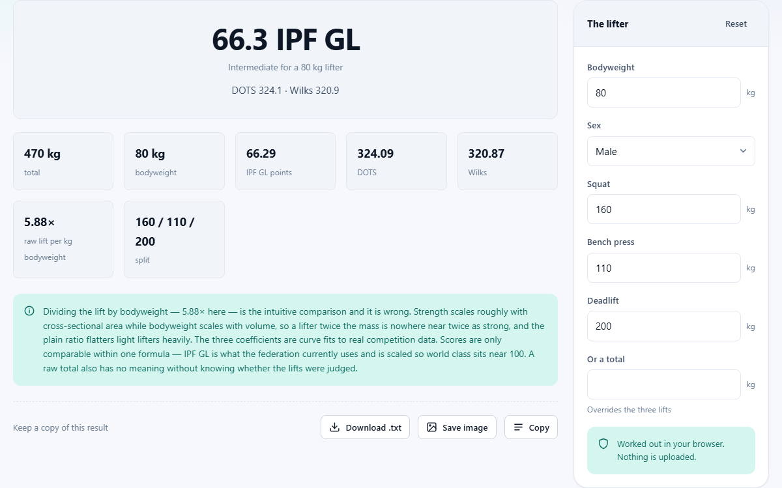The image size is (782, 488).
Task: Select the '66.3 IPF GL' headline
Action: (x=285, y=40)
